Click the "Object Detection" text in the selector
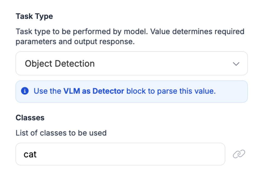258x170 pixels. point(60,64)
